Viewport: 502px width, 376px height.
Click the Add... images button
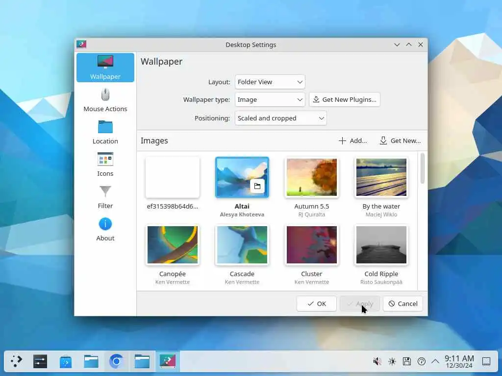[353, 141]
